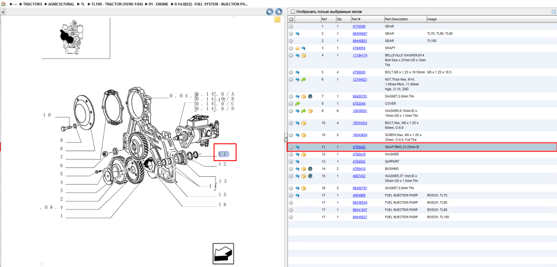Click the 'BUSHING' description cell
This screenshot has width=557, height=267.
coord(392,169)
